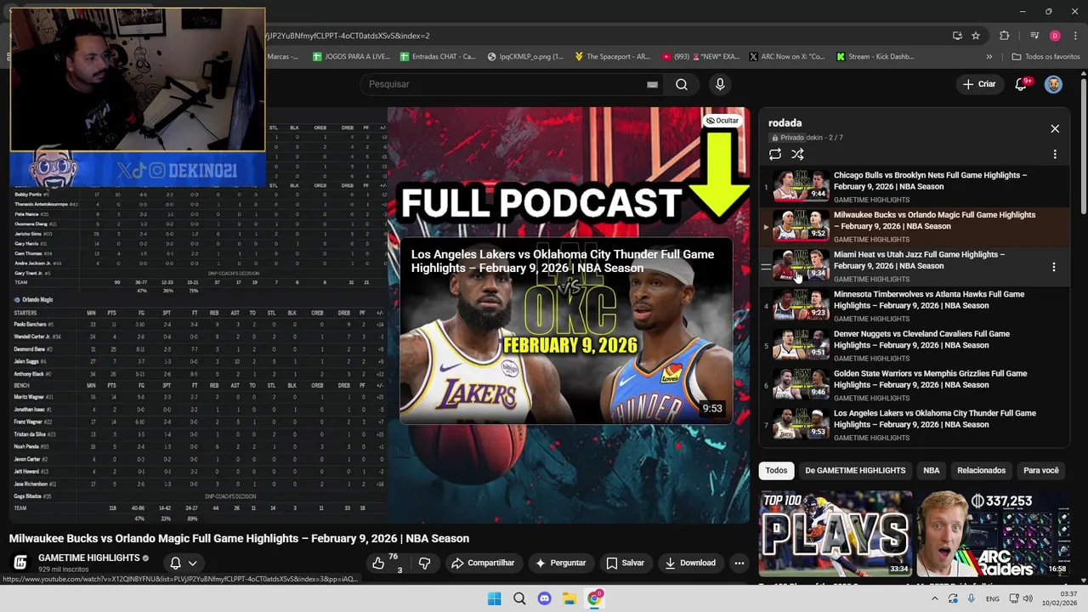Viewport: 1088px width, 612px height.
Task: Grab the reorder handle on Miami Heat row
Action: (766, 267)
